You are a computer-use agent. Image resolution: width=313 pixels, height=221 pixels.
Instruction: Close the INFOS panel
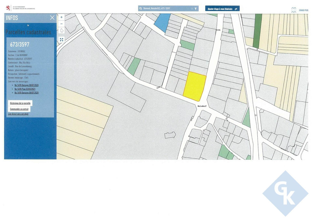point(52,18)
